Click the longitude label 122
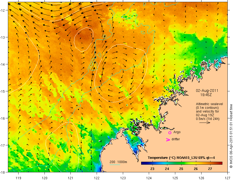 tap(97, 178)
